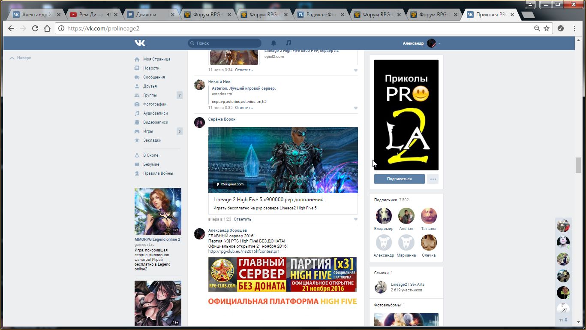Click the Игры gamepad icon
This screenshot has height=330, width=586.
137,131
